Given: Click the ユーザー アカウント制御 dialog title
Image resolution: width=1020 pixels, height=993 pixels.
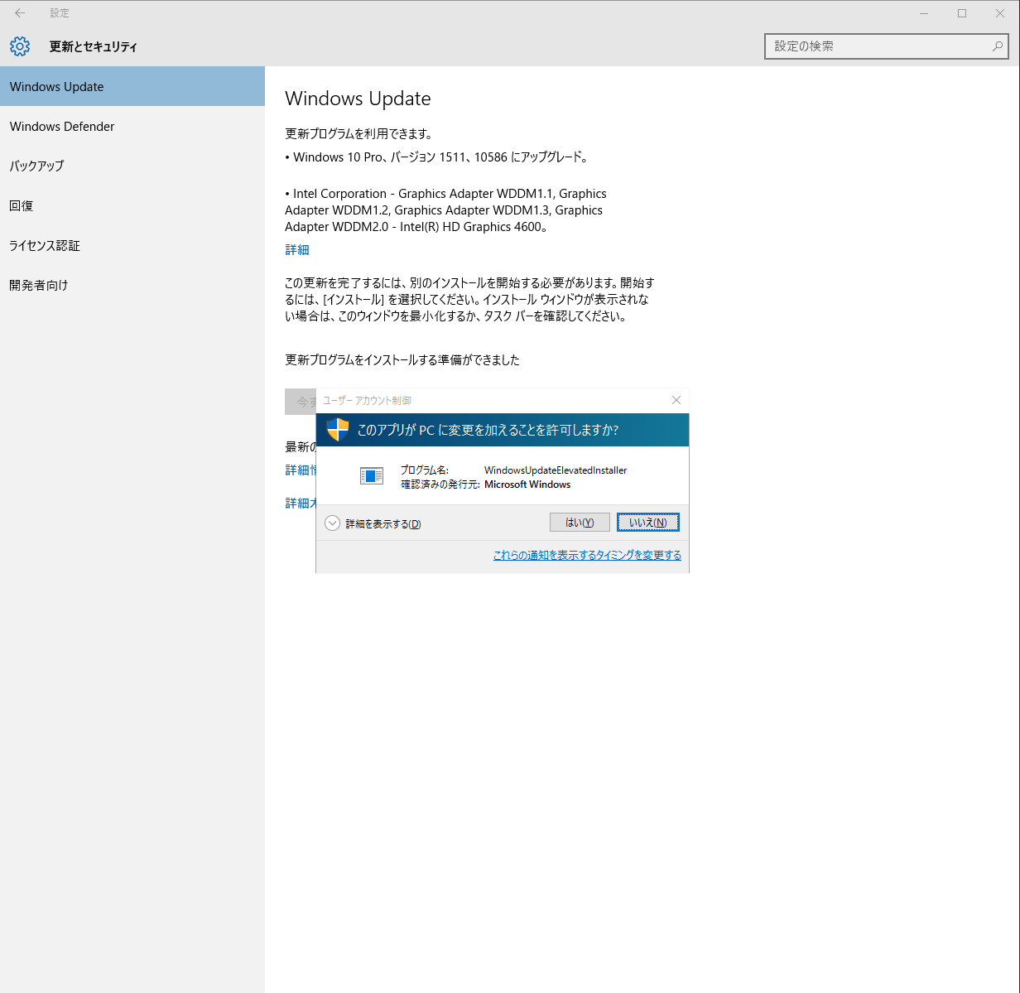Looking at the screenshot, I should (x=367, y=400).
